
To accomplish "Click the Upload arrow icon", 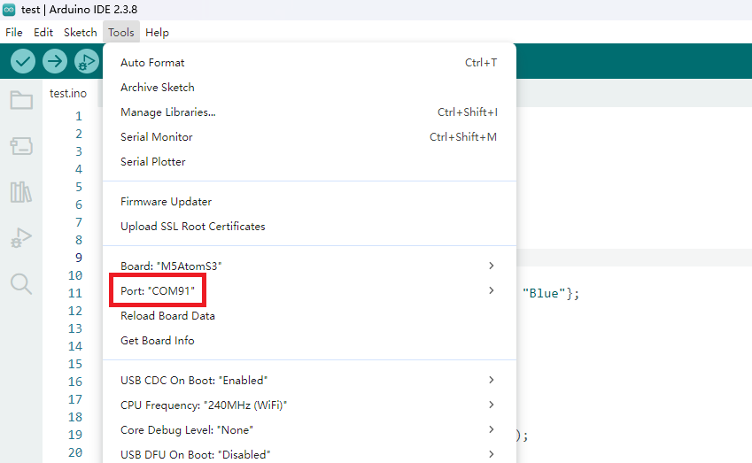I will 55,61.
